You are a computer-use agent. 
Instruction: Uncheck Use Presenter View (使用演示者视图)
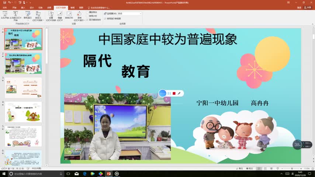pos(105,18)
